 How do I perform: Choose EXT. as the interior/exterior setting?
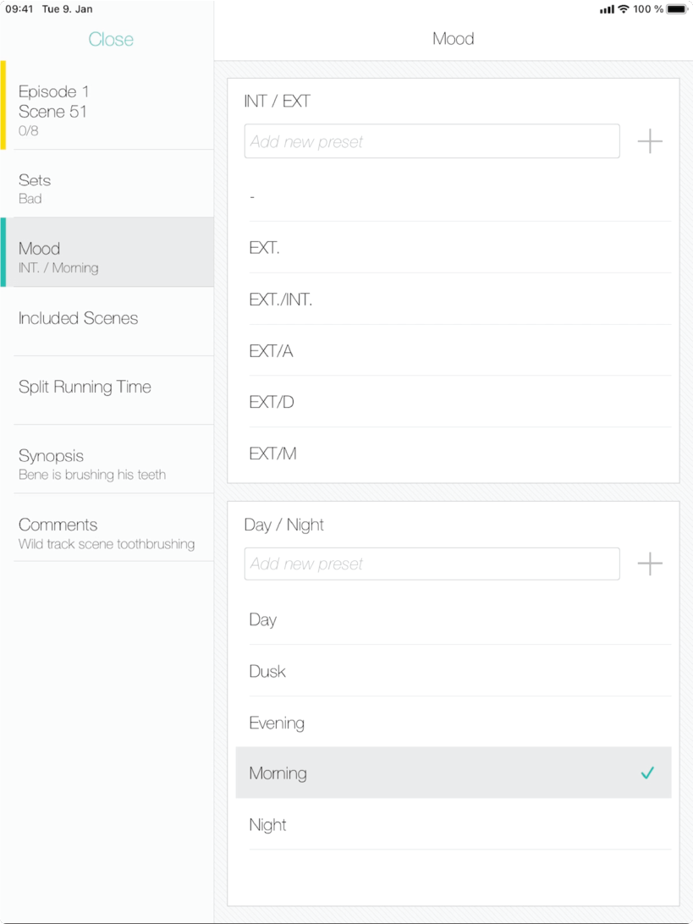point(454,247)
